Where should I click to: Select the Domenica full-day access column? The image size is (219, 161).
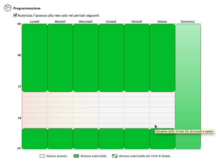(188, 86)
